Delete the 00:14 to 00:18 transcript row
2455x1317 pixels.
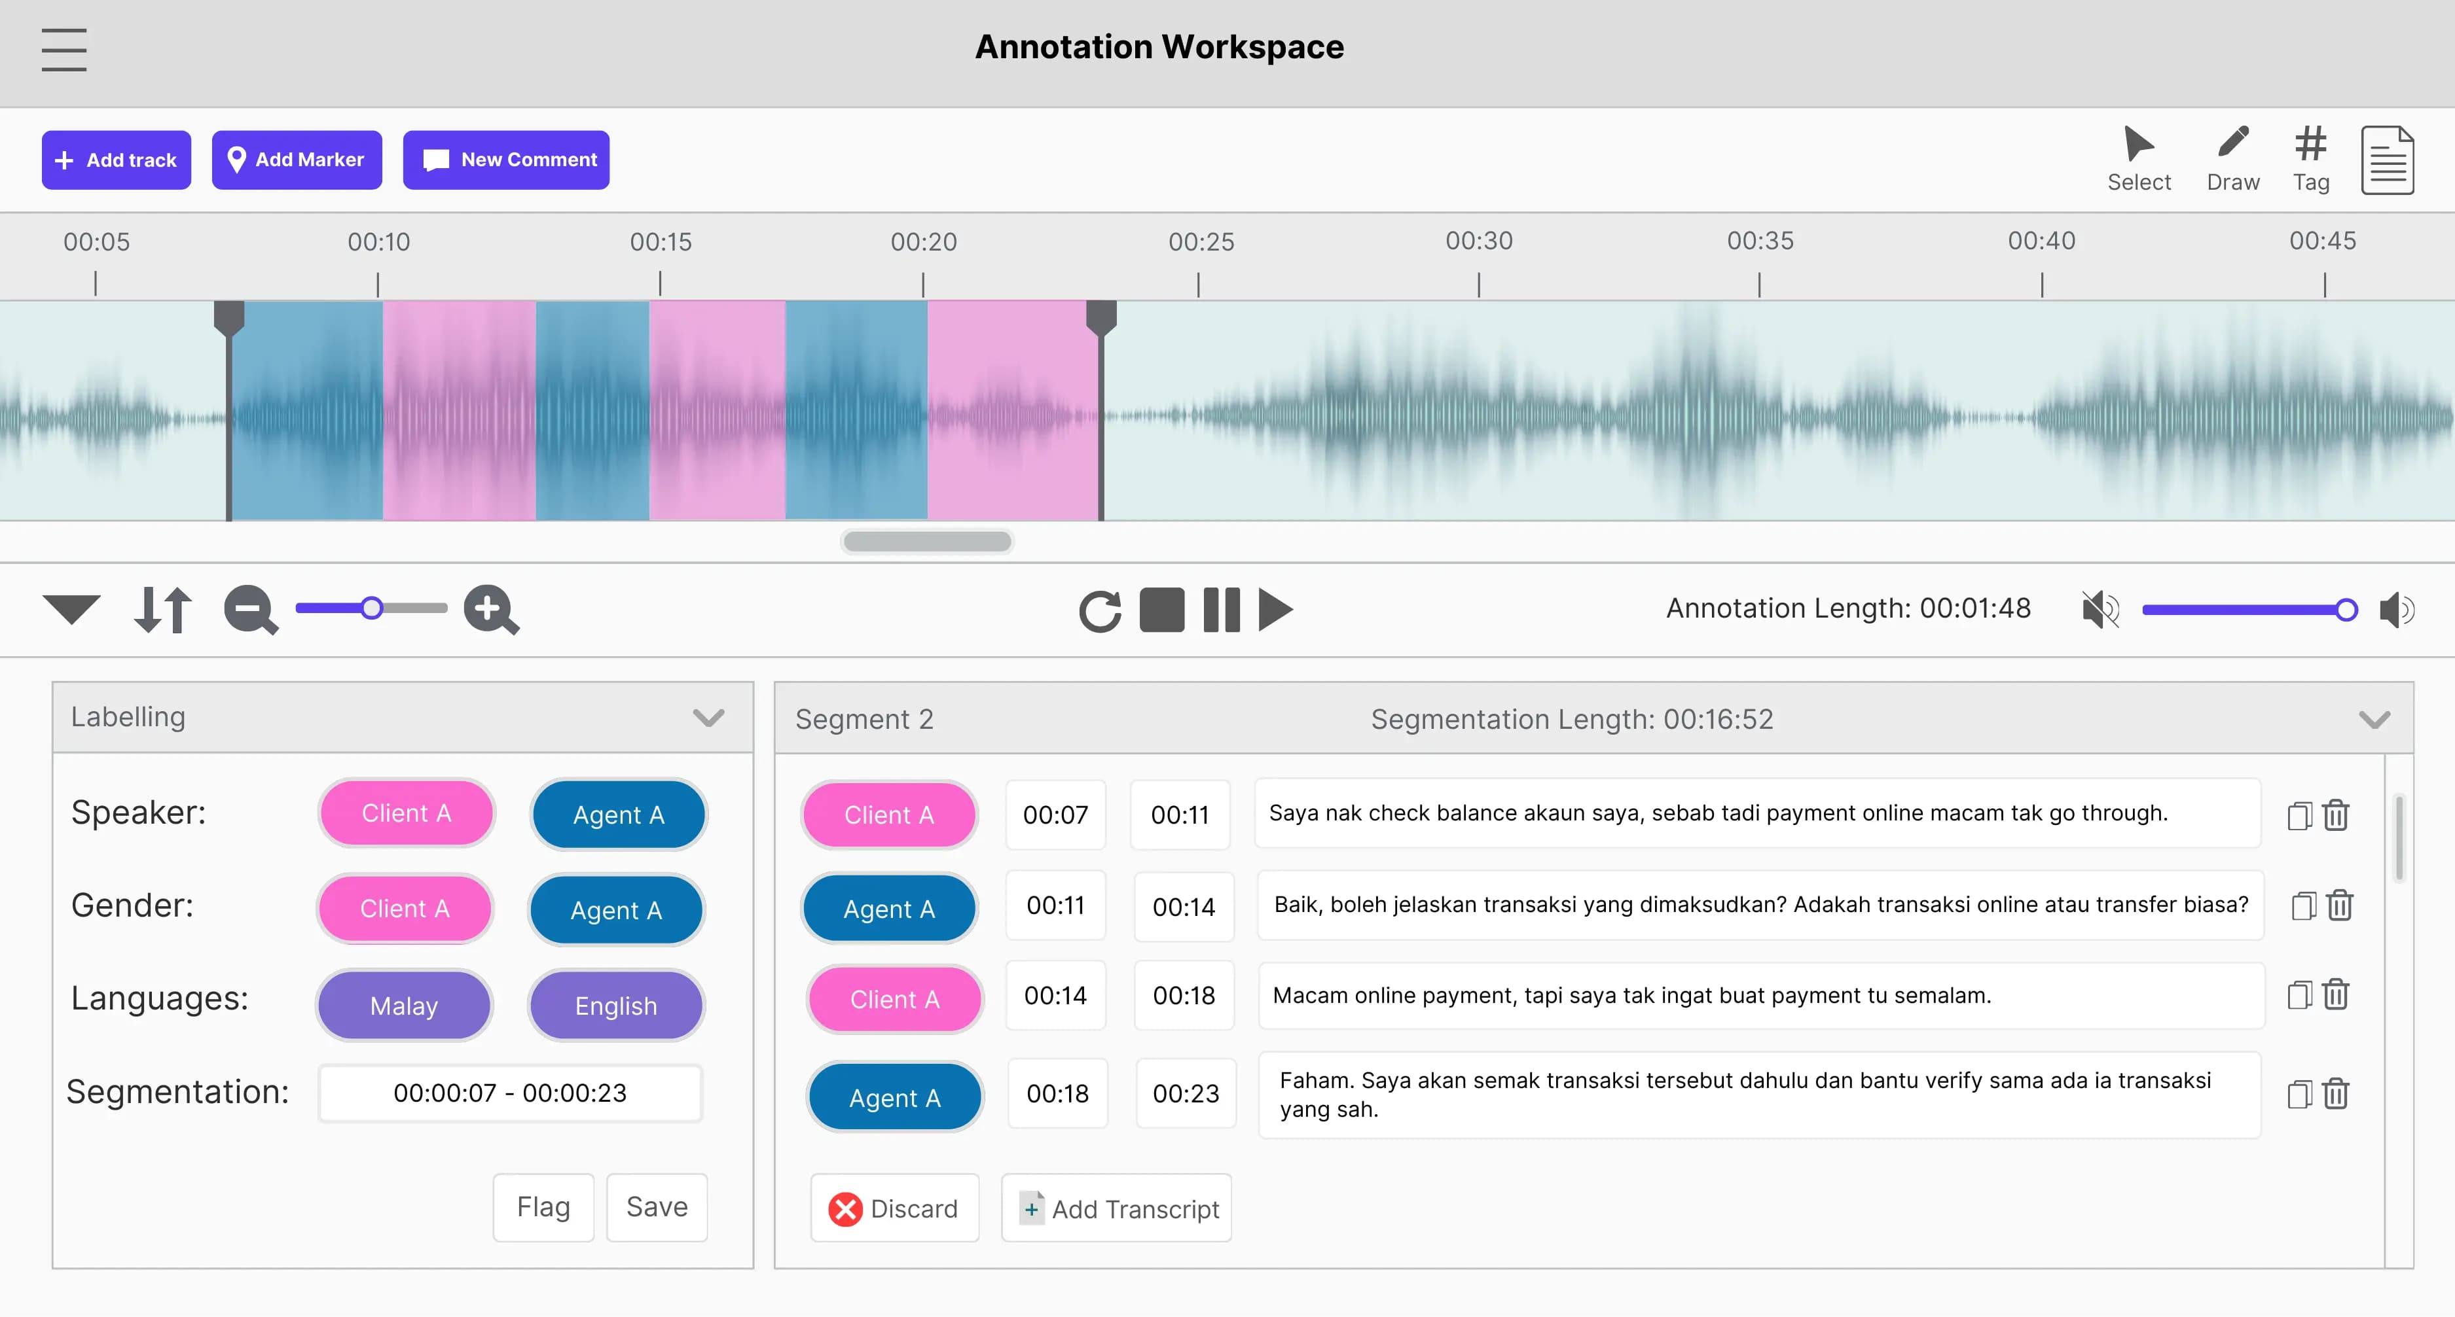point(2335,994)
